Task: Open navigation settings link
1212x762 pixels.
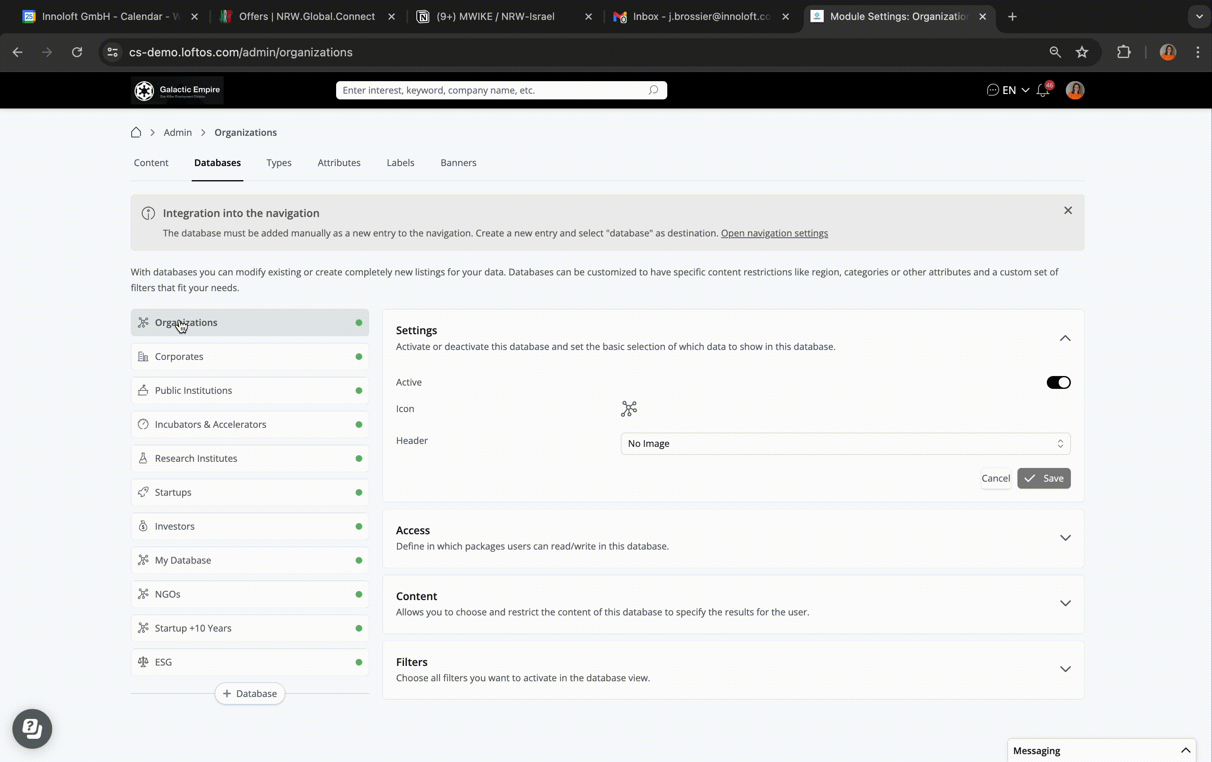Action: pos(774,233)
